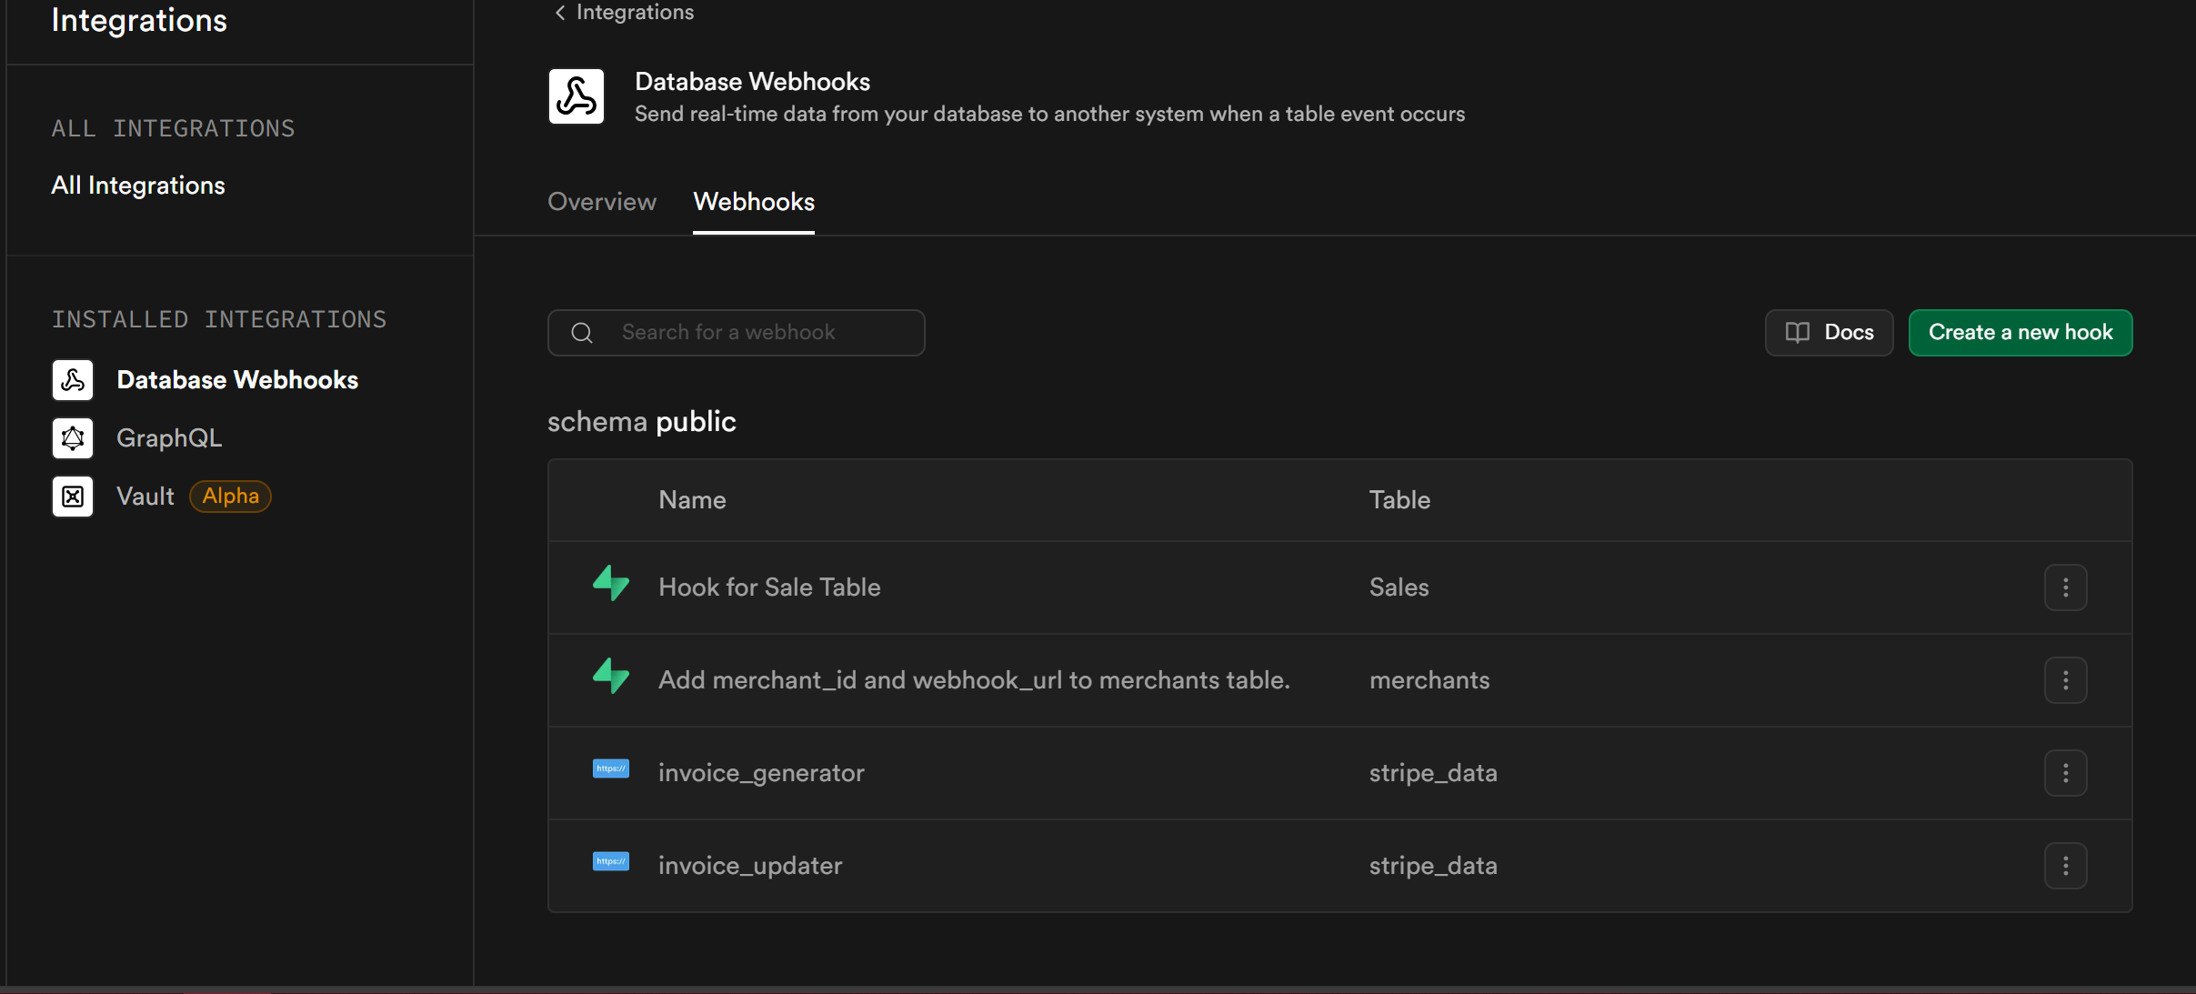Image resolution: width=2196 pixels, height=994 pixels.
Task: Click the Database Webhooks sidebar icon
Action: [x=73, y=380]
